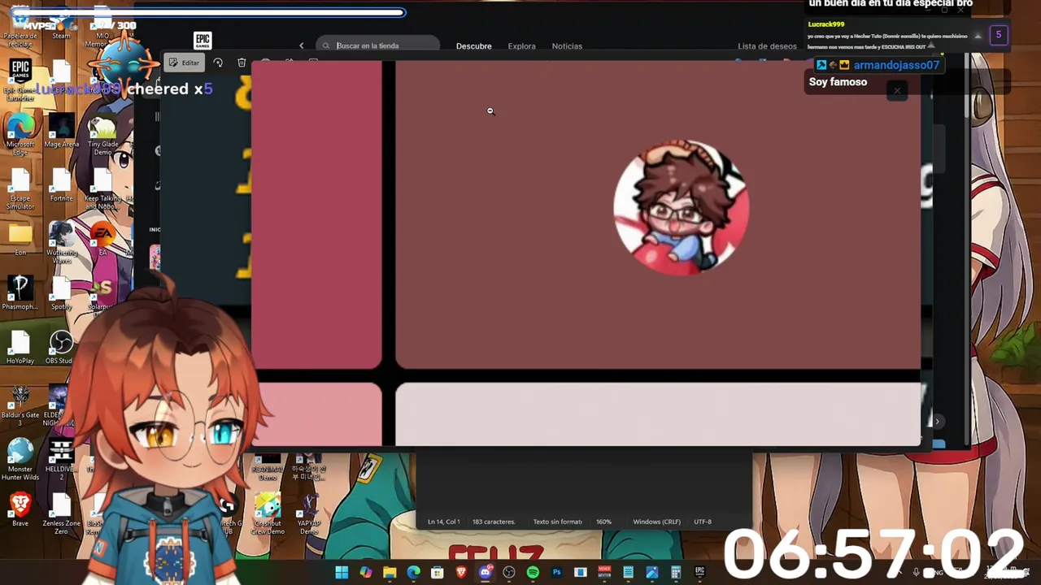The image size is (1041, 585).
Task: Open Lista de deseos in Epic store
Action: (x=767, y=46)
